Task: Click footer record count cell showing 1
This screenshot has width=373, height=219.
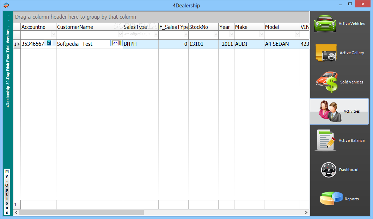Action: 17,205
